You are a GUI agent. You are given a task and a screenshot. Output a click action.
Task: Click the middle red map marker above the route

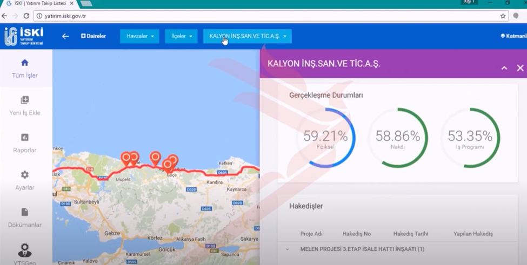point(155,158)
